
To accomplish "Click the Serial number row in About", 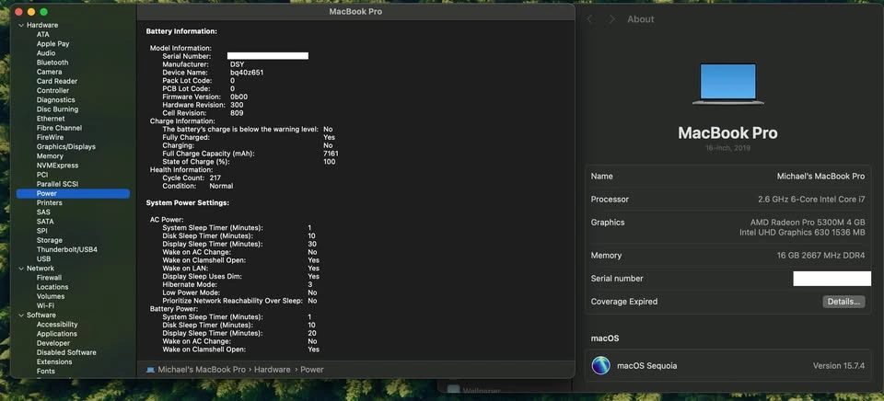I will (727, 279).
